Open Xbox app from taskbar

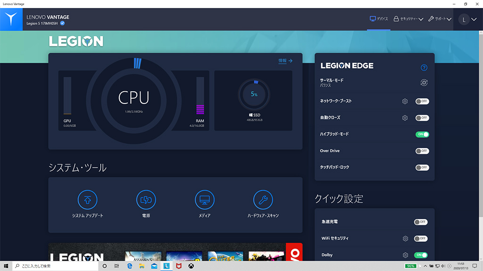click(191, 266)
